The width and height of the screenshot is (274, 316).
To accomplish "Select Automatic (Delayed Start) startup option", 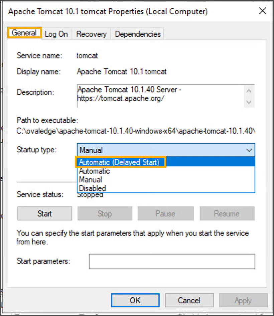I will [119, 162].
